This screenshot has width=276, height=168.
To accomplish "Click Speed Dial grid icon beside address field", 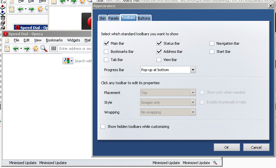I will pyautogui.click(x=53, y=48).
